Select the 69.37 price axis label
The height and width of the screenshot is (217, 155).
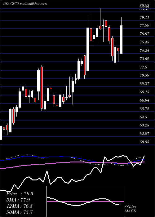(x=144, y=84)
